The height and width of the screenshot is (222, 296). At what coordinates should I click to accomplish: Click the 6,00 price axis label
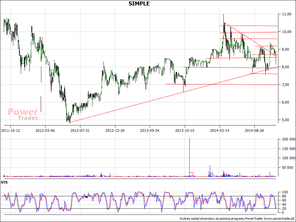pos(285,102)
